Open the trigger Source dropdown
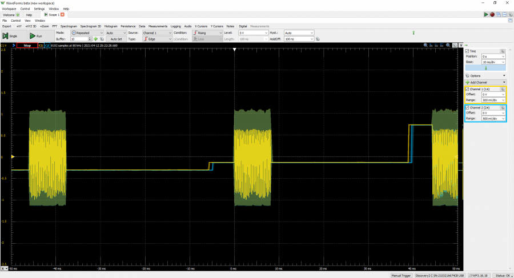This screenshot has height=278, width=514. [x=157, y=33]
